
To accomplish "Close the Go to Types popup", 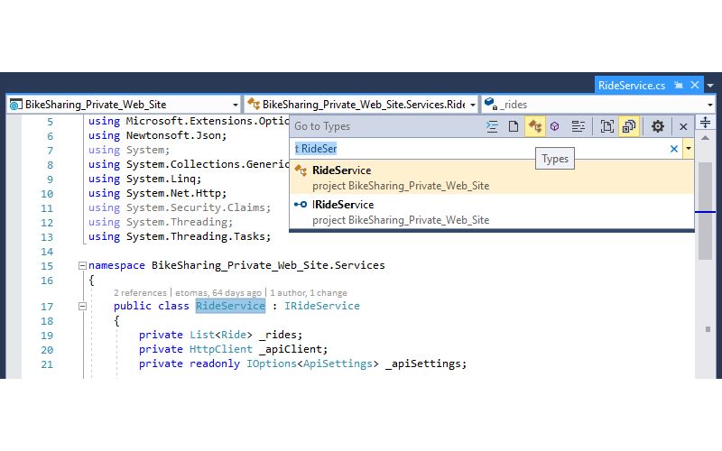I will pyautogui.click(x=683, y=127).
